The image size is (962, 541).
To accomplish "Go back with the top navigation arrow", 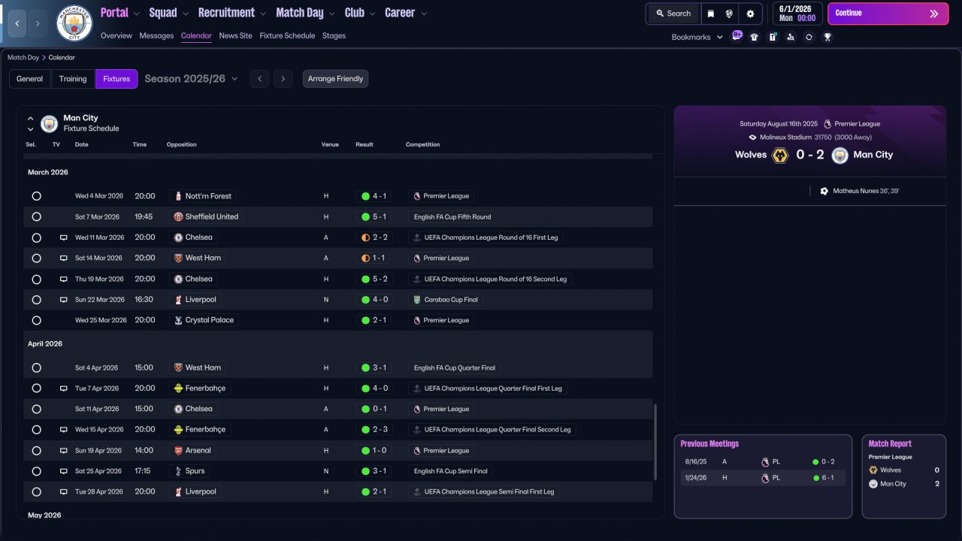I will pyautogui.click(x=17, y=23).
